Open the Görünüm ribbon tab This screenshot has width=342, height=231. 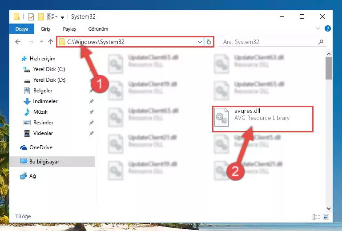(x=98, y=29)
